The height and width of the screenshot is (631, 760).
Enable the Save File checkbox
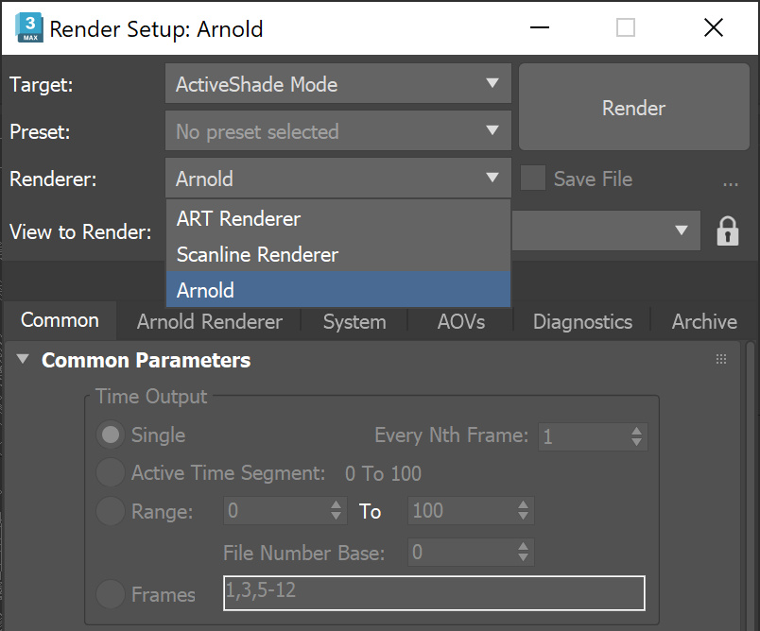click(x=533, y=179)
